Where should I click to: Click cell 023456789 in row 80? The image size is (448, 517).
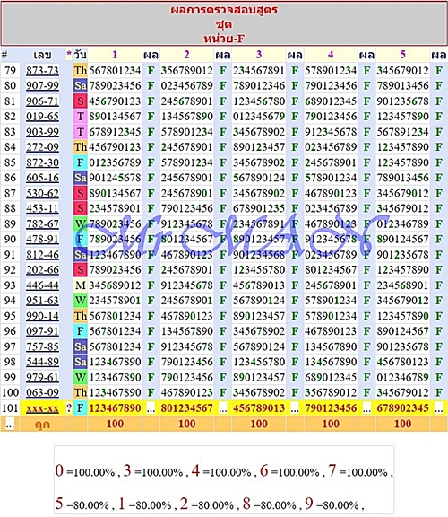pyautogui.click(x=186, y=86)
